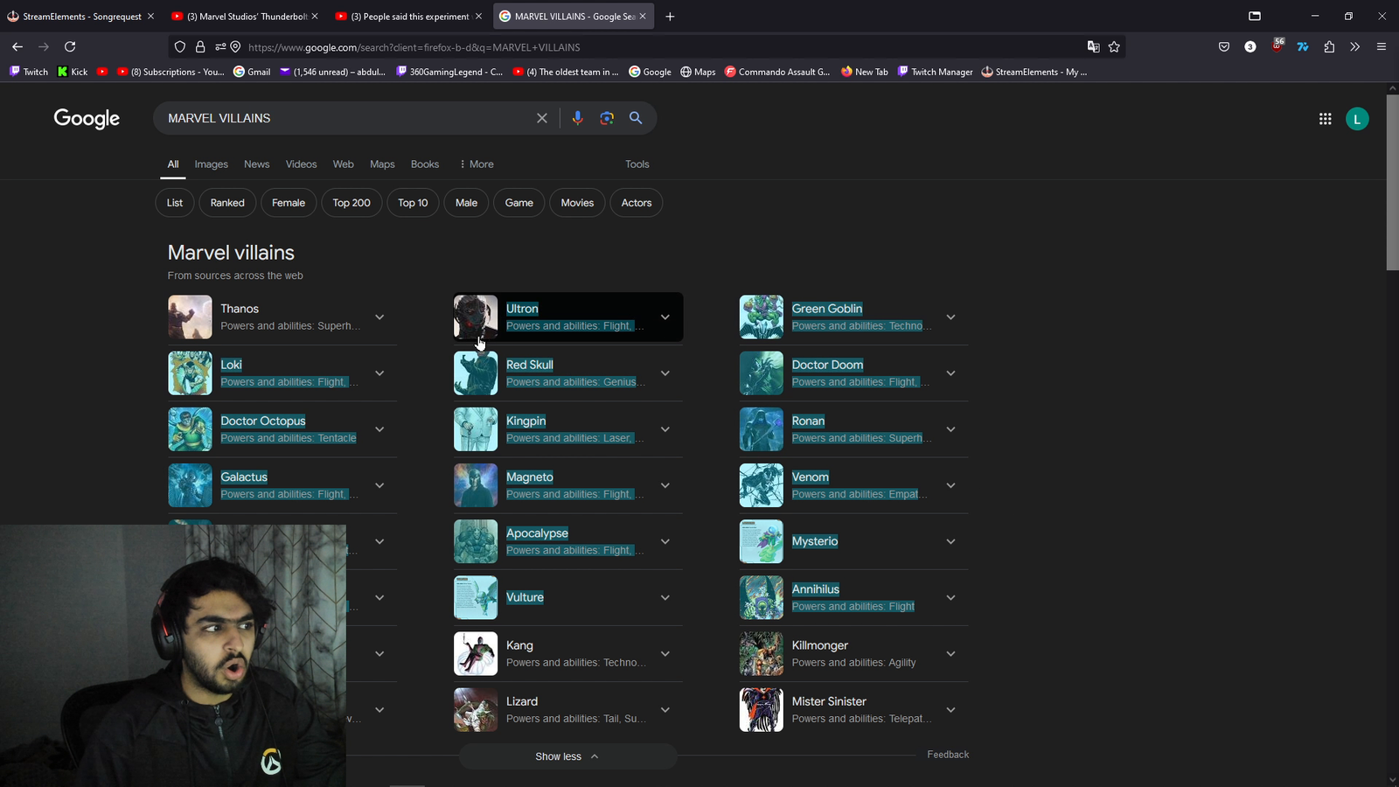
Task: Click the Galactus thumbnail image
Action: 190,485
